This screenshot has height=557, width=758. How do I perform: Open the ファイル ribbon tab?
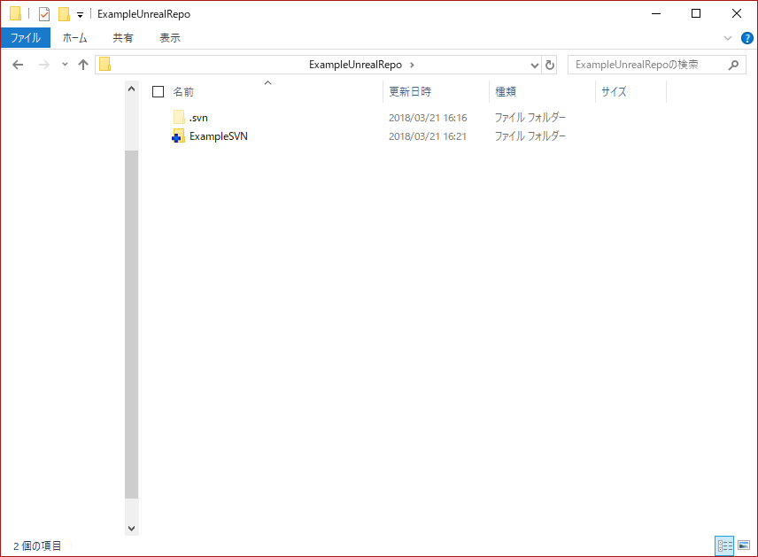point(25,38)
